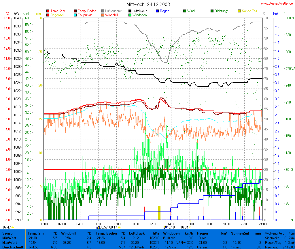Image resolution: width=295 pixels, height=249 pixels.
Task: Click the Sensor header cell
Action: [8, 233]
